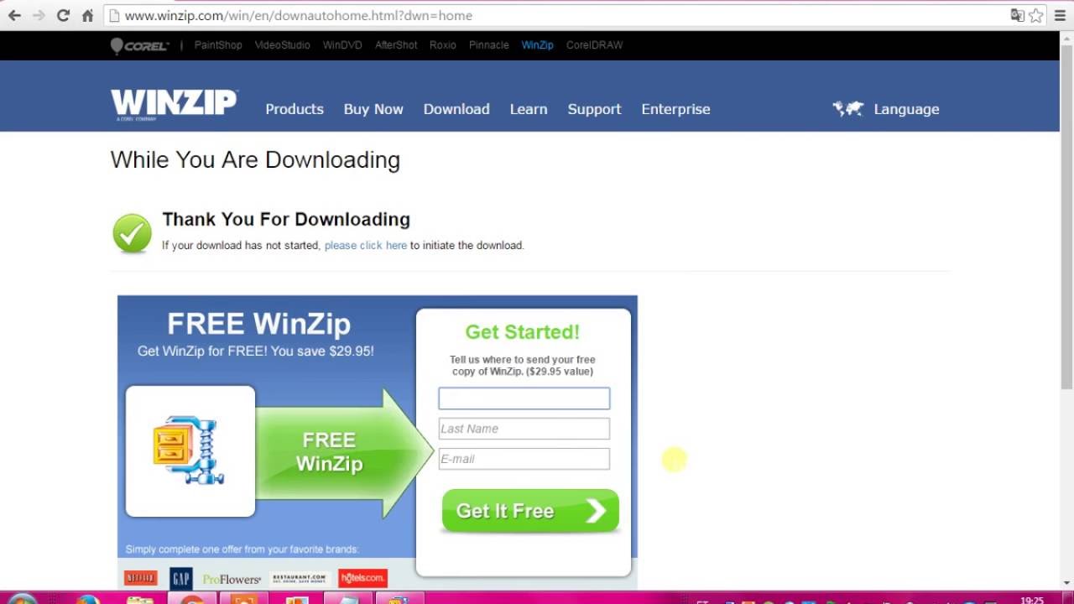Click the 'FREE WinZip' banner title
The height and width of the screenshot is (604, 1074).
point(258,324)
